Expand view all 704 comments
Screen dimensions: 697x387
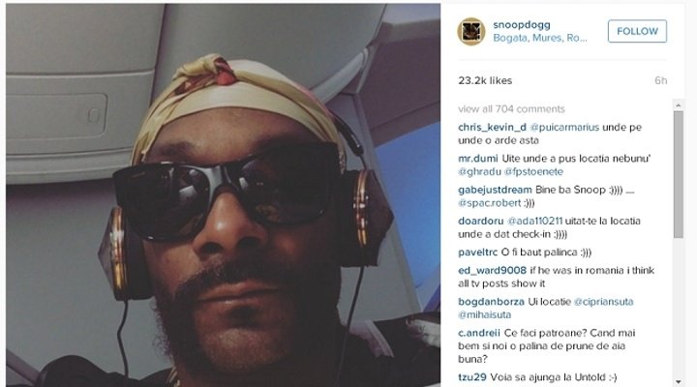[511, 109]
